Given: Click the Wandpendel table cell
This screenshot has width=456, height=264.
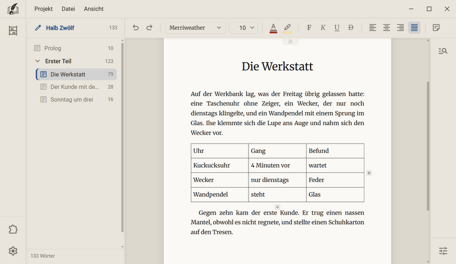Looking at the screenshot, I should [219, 194].
